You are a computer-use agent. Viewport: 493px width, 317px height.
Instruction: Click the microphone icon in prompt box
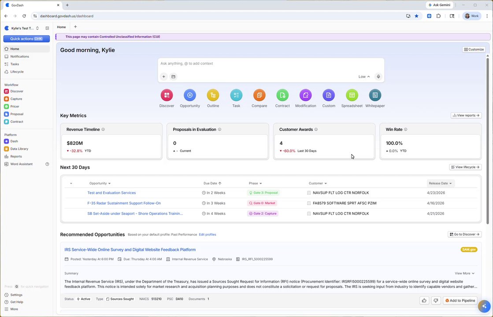click(x=378, y=77)
